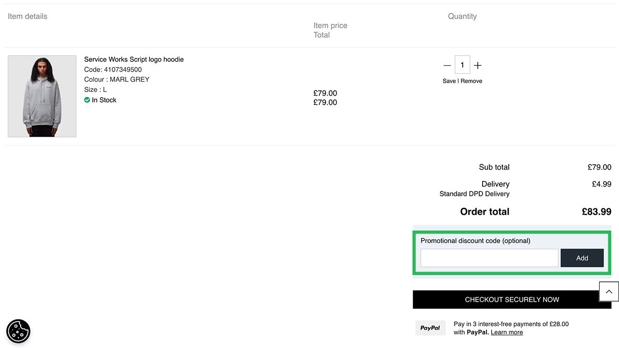Viewport: 619px width, 348px height.
Task: Click the product code 4107349500
Action: tap(123, 70)
